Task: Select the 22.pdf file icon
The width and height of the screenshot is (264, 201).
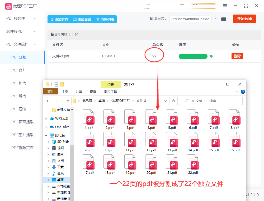Action: point(193,162)
